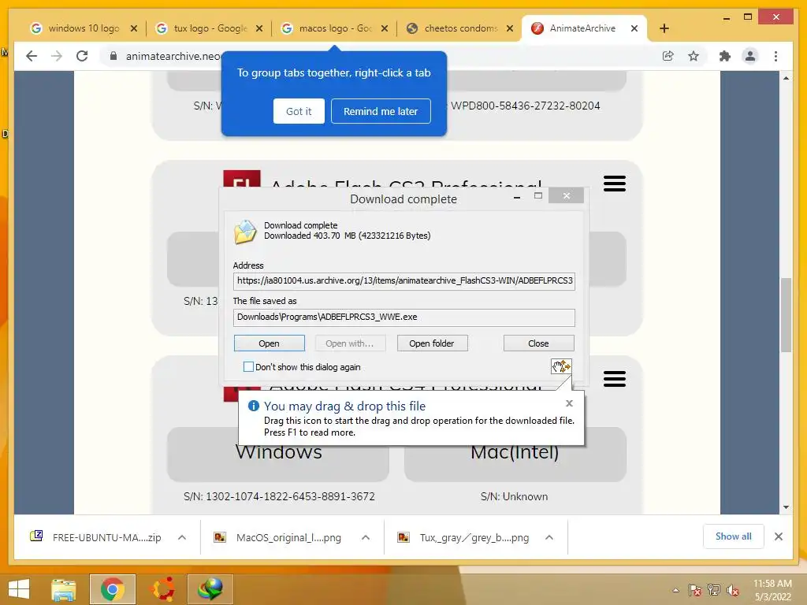Click the Ubuntu icon on taskbar
The image size is (807, 605).
(162, 589)
